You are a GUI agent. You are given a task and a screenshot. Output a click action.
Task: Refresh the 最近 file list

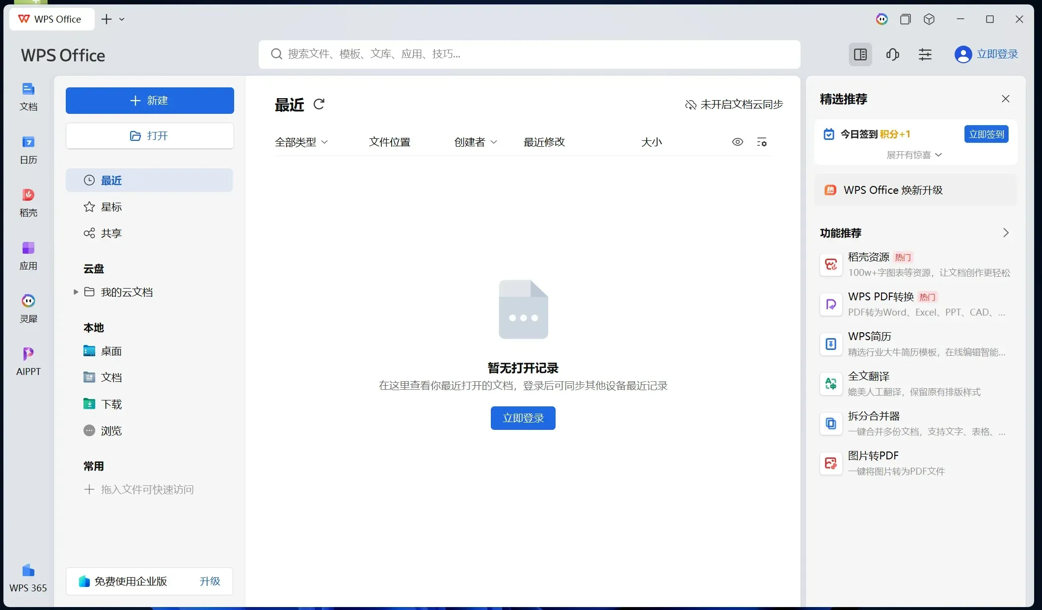point(319,104)
